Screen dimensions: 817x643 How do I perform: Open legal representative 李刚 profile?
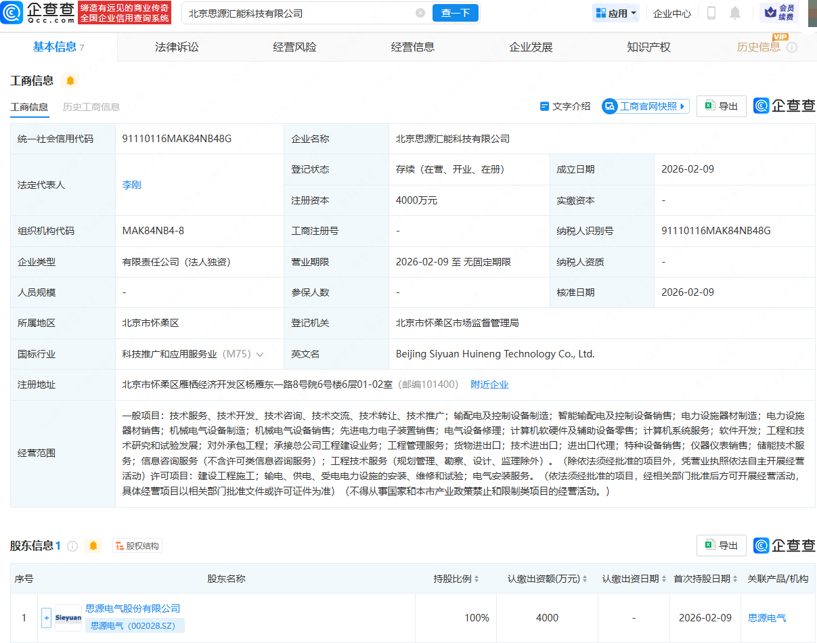tap(130, 184)
